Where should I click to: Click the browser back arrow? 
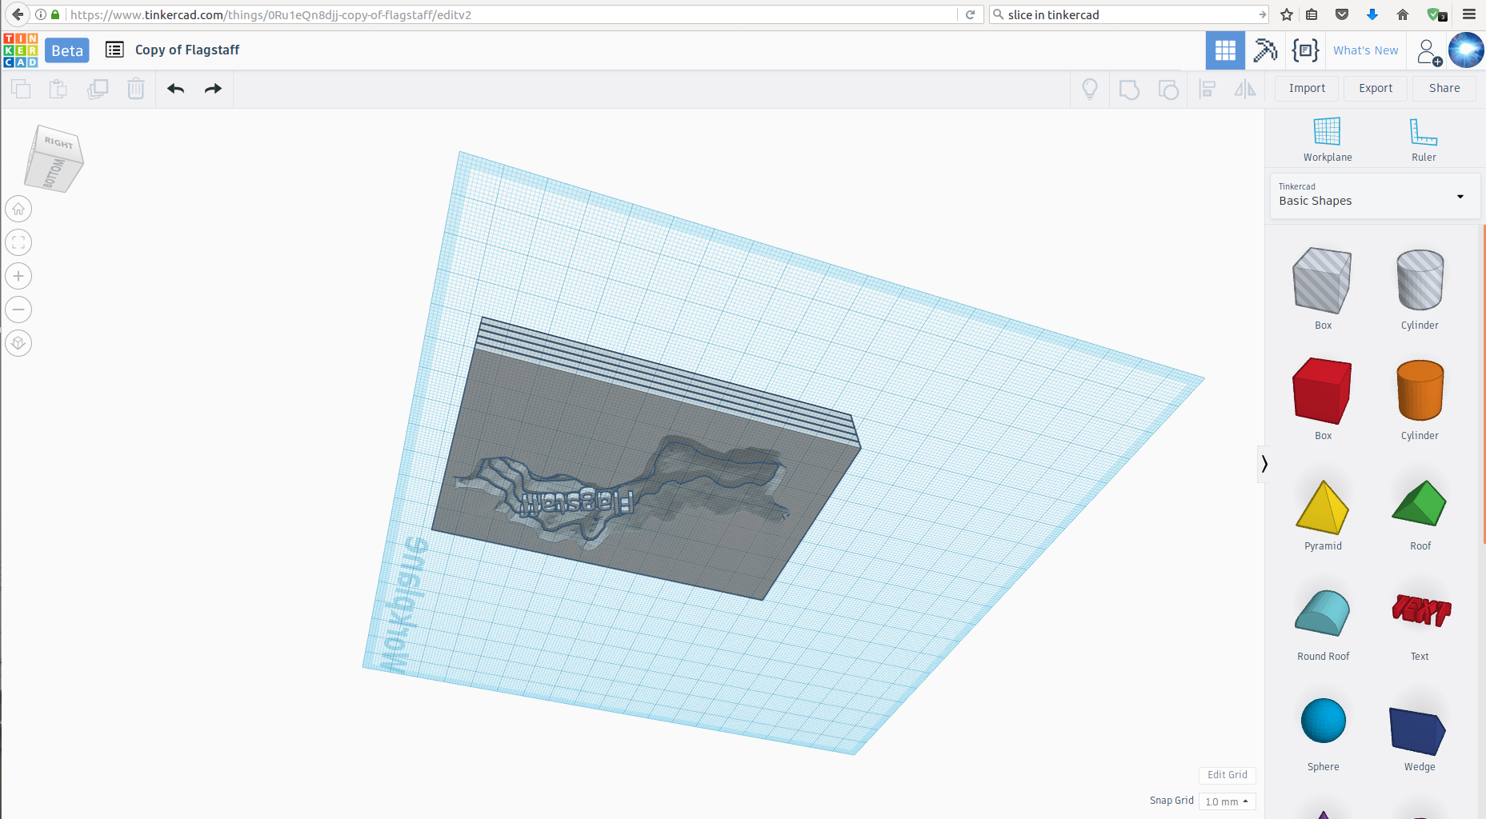[18, 14]
